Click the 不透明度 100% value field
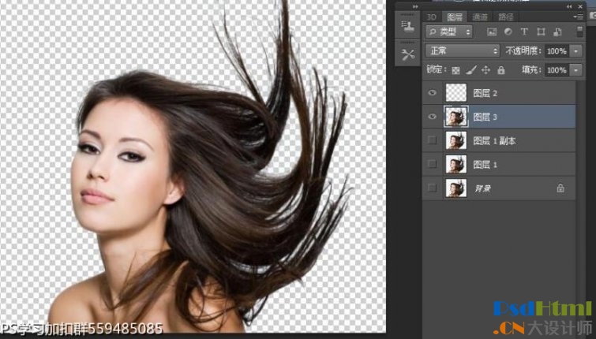 pos(557,51)
